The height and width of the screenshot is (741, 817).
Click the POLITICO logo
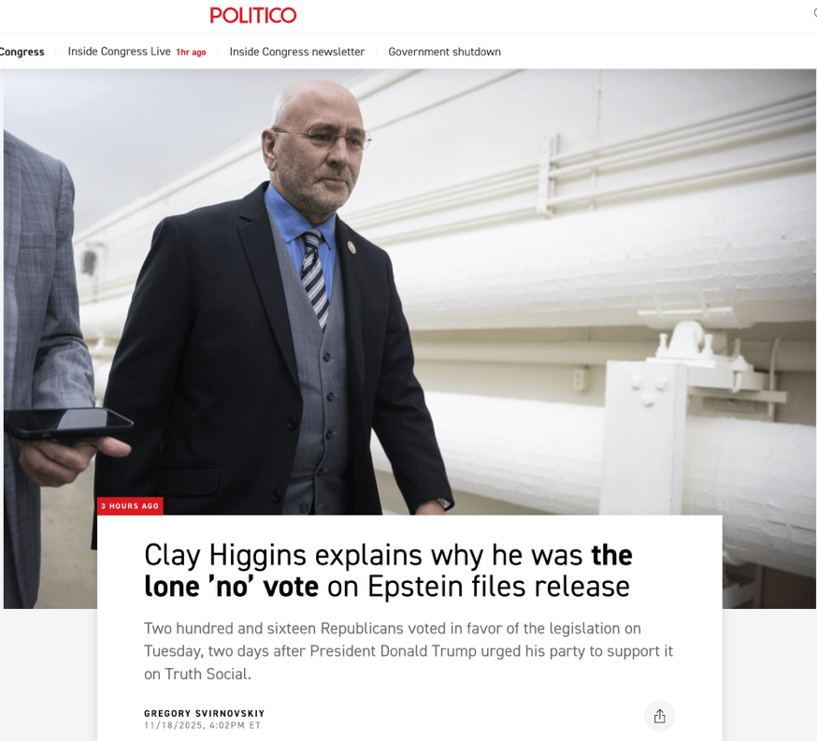pyautogui.click(x=253, y=15)
